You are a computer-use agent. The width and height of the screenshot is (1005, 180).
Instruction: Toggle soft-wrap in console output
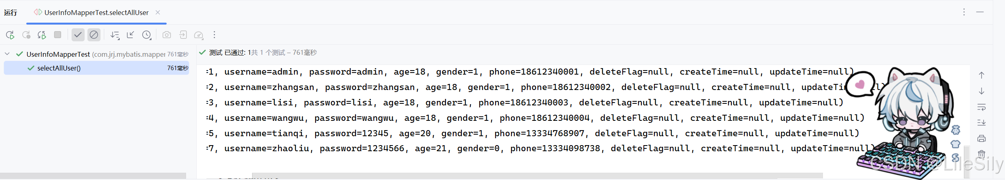(981, 107)
